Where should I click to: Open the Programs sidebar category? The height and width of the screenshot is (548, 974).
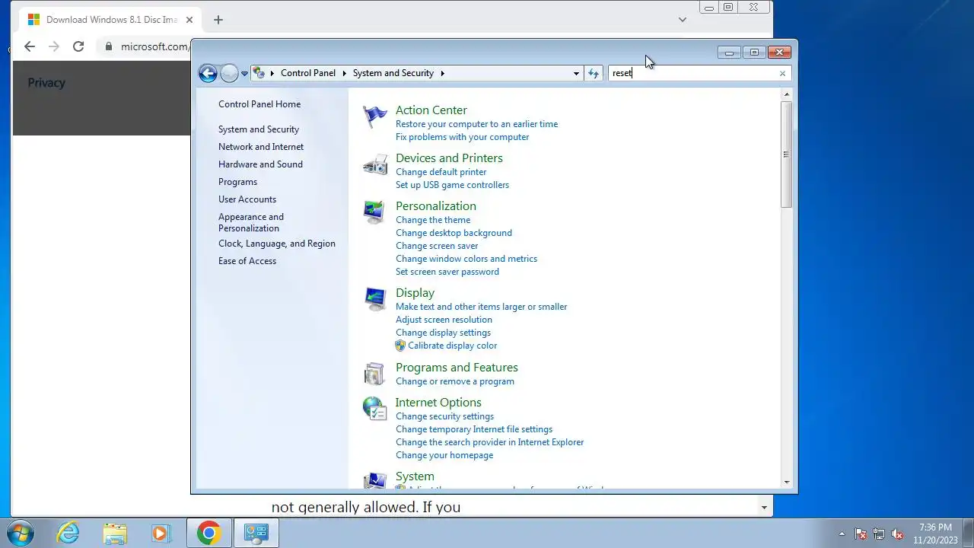[237, 182]
